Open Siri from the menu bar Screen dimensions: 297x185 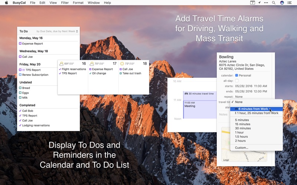[x=282, y=3]
